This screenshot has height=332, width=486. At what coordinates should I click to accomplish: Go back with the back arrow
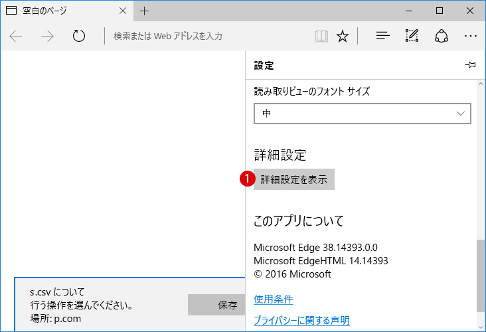(16, 37)
